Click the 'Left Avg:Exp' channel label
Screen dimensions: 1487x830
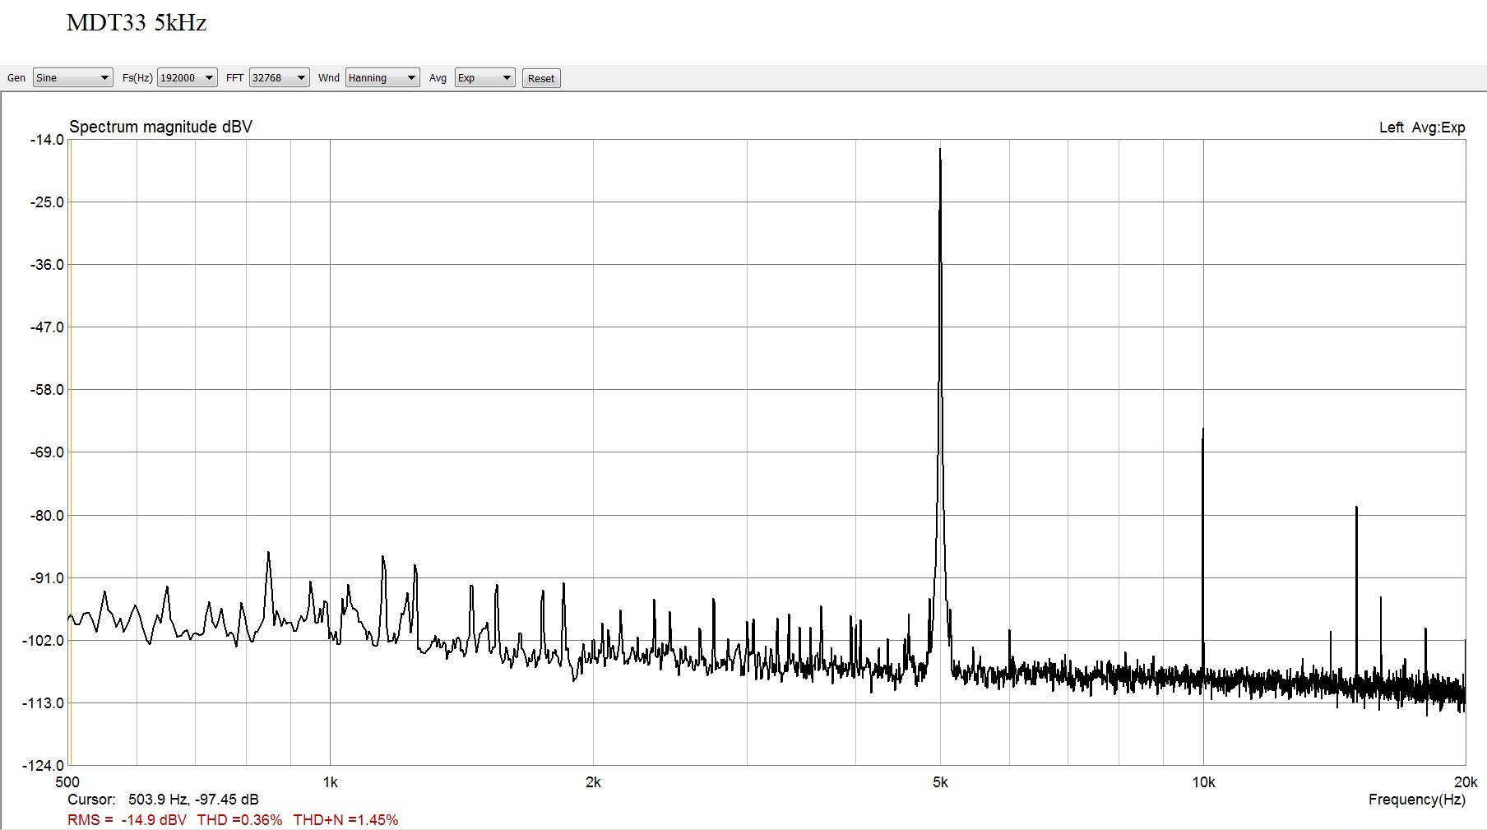[x=1422, y=128]
